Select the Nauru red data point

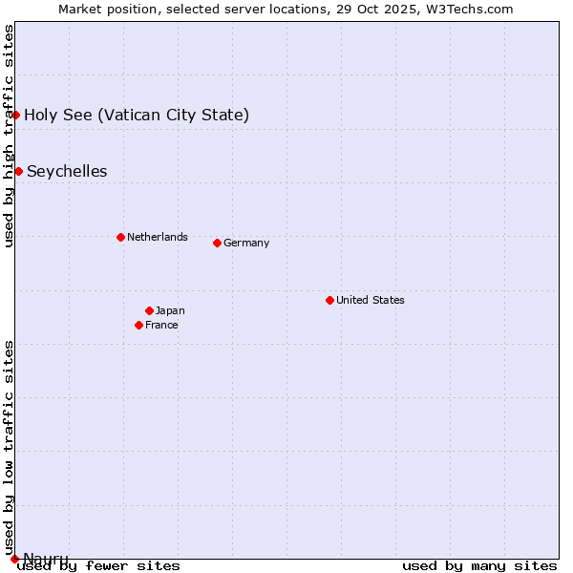pyautogui.click(x=14, y=559)
